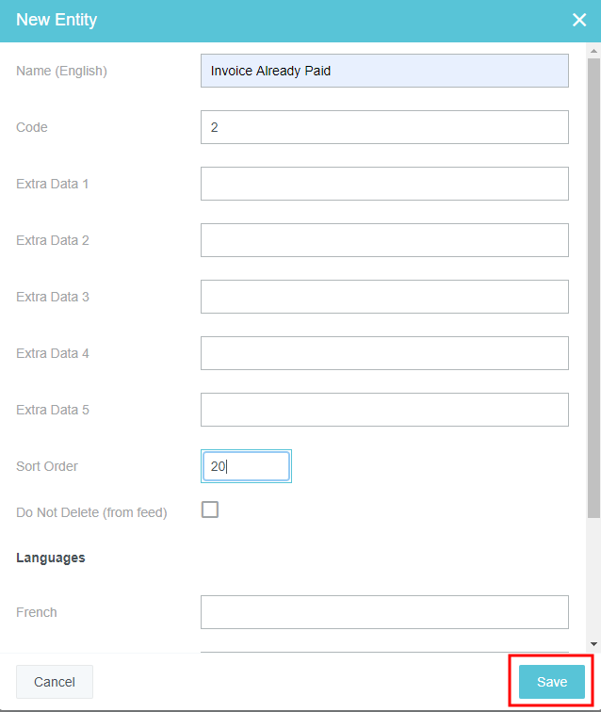Select the Extra Data 2 field
The image size is (601, 712).
pyautogui.click(x=384, y=240)
